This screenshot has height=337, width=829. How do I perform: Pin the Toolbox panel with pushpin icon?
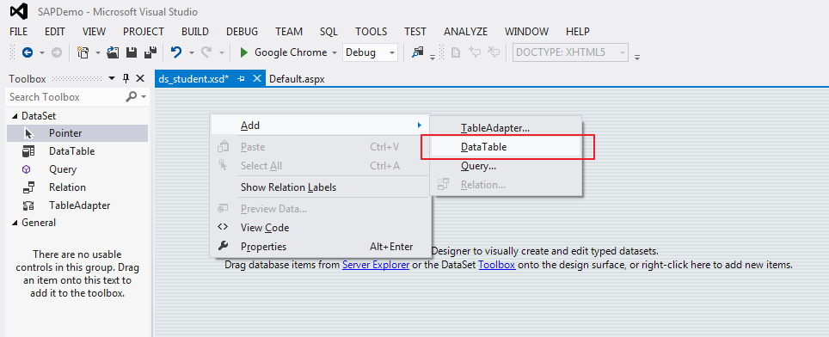tap(126, 79)
